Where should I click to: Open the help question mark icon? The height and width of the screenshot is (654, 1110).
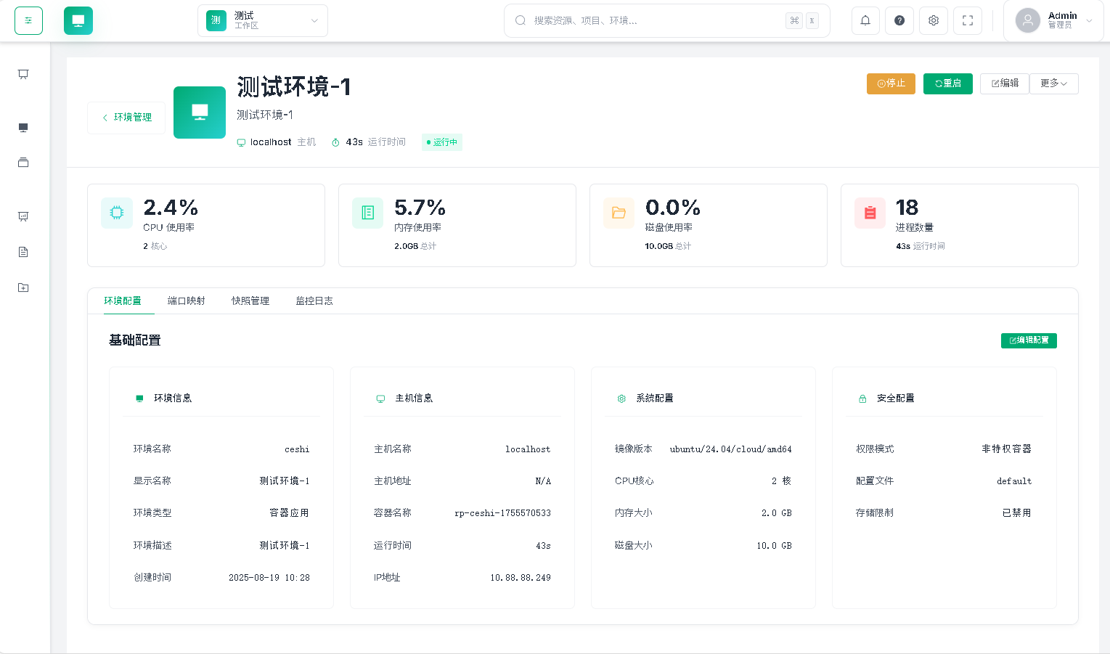(x=899, y=20)
